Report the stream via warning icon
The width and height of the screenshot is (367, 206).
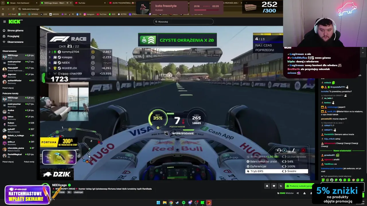[x=304, y=193]
